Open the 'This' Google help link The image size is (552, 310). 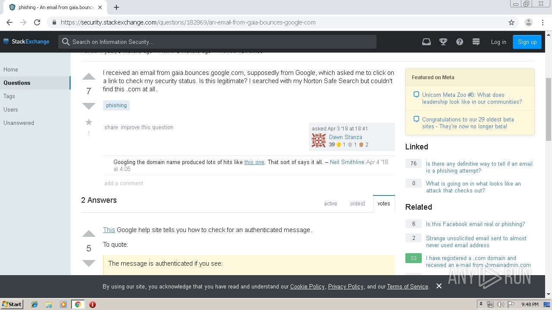[109, 230]
